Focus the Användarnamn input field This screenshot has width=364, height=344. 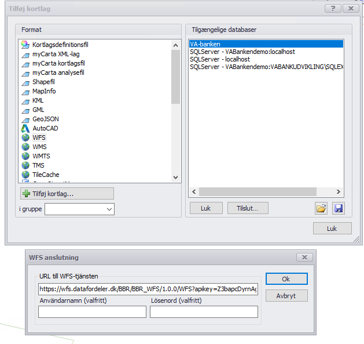coord(92,312)
